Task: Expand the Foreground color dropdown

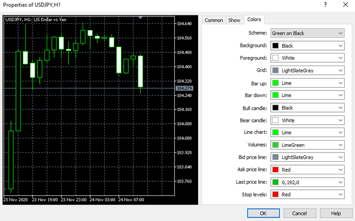Action: pos(308,58)
